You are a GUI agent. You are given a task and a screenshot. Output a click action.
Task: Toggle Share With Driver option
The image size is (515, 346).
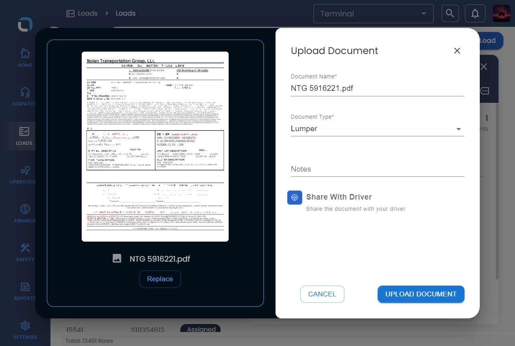tap(294, 197)
